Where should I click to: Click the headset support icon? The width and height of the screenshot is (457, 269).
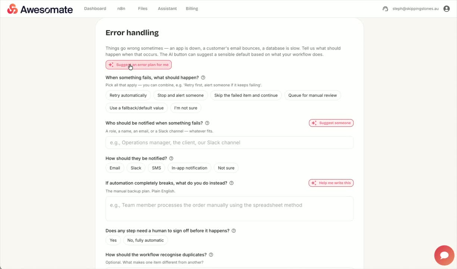pyautogui.click(x=385, y=9)
